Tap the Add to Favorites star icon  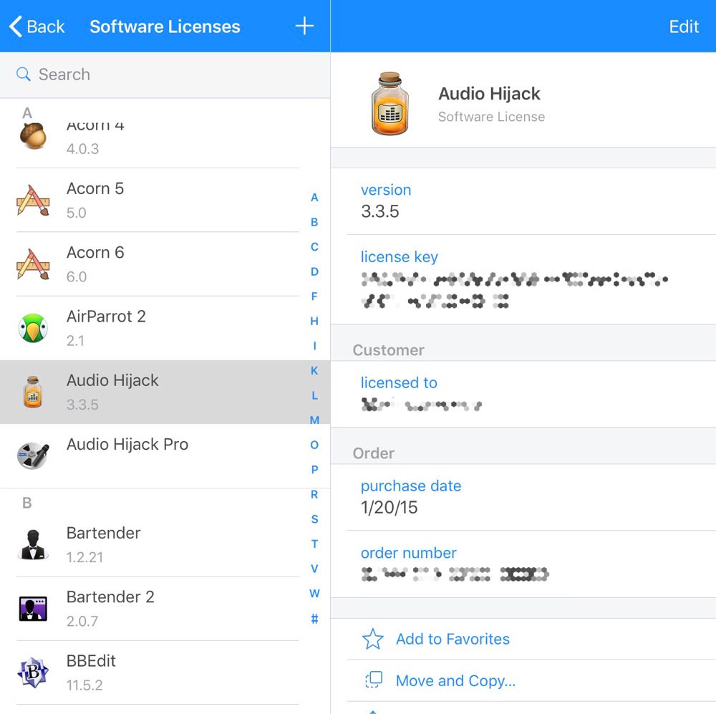coord(373,639)
